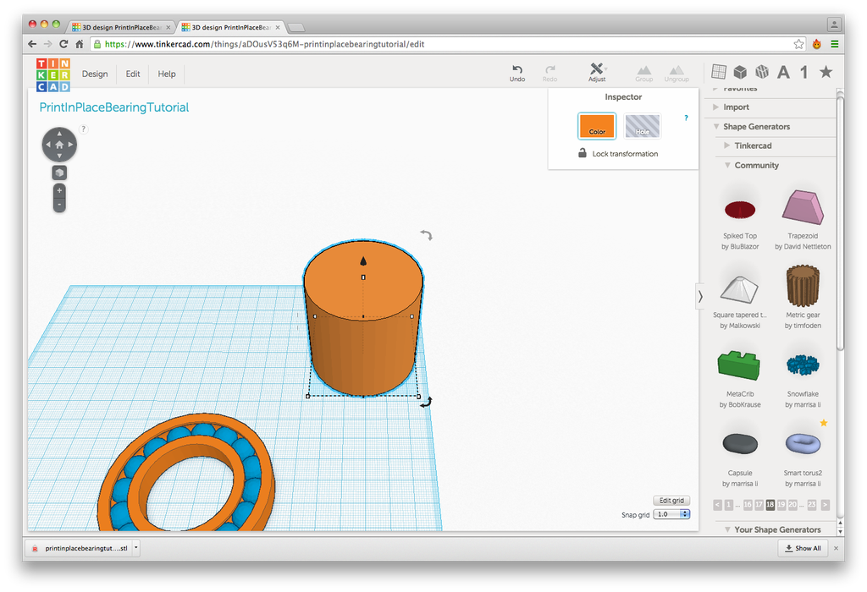Viewport: 867px width, 592px height.
Task: Click the Ungroup icon
Action: coord(676,69)
